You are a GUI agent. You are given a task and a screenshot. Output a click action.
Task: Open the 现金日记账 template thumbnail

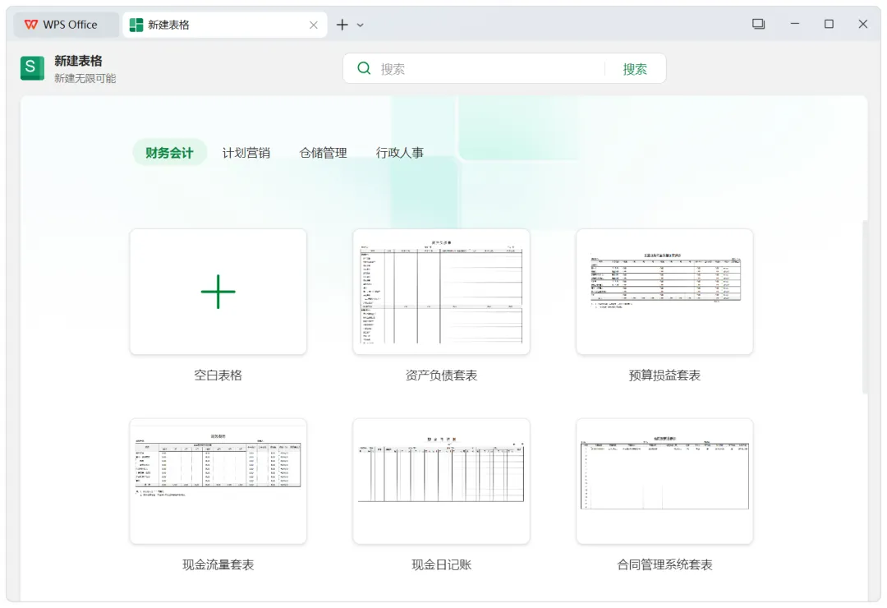pos(441,481)
